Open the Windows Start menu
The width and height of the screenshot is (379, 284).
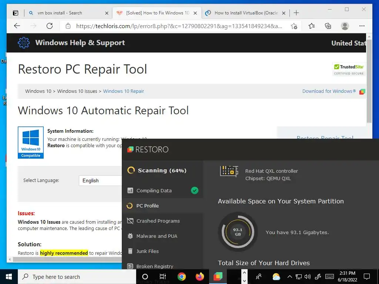(x=9, y=277)
